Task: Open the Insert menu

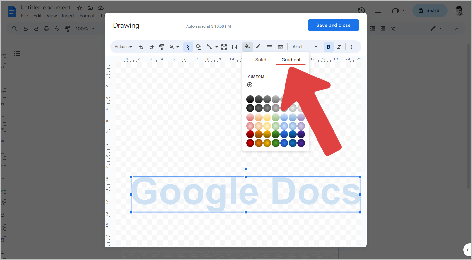Action: point(68,16)
